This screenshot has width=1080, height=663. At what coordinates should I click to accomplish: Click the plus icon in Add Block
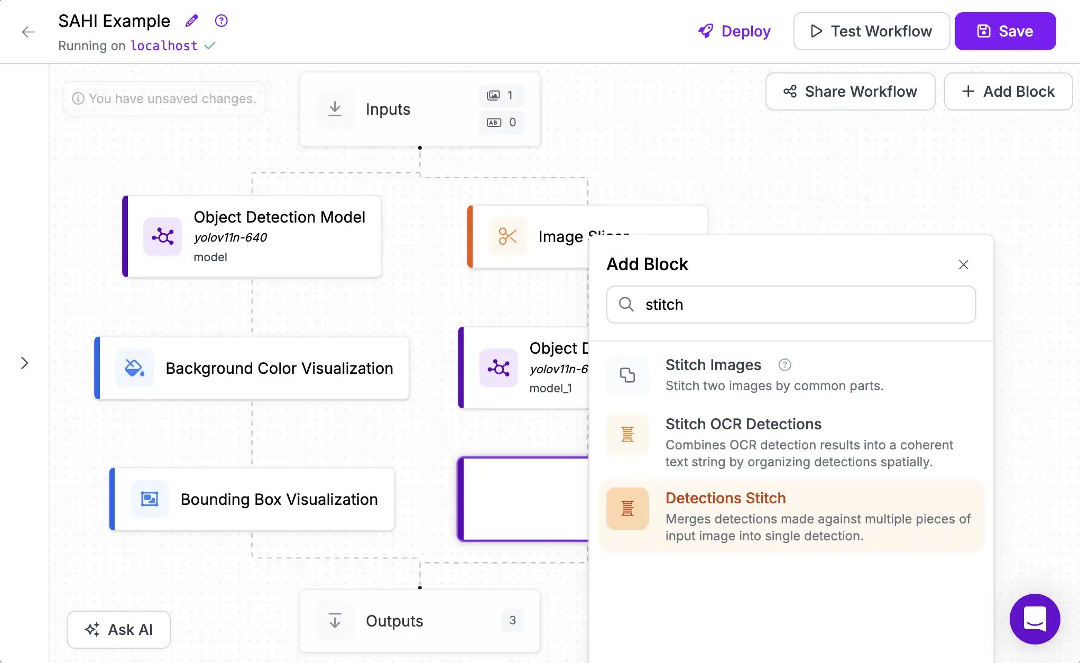[x=968, y=91]
